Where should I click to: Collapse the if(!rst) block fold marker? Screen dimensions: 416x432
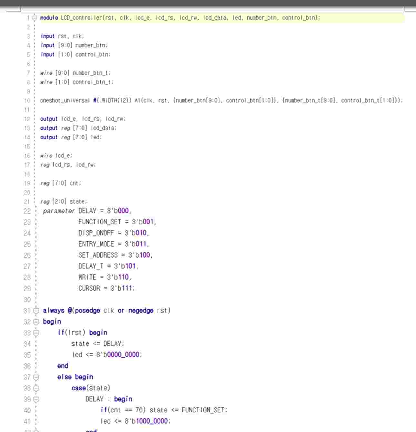[x=35, y=332]
